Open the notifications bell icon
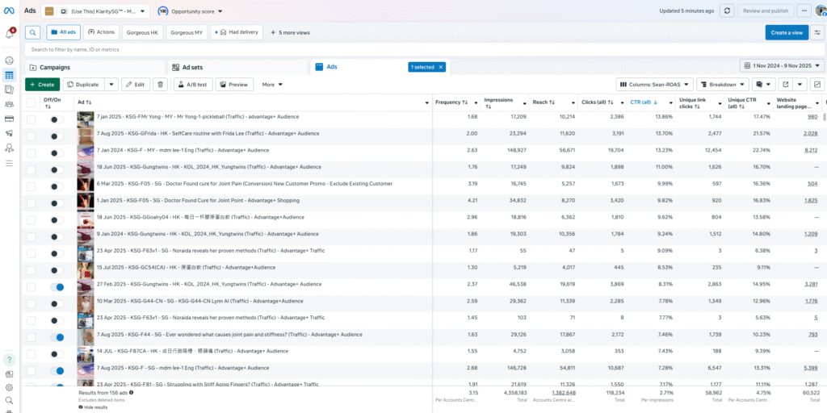Screen dimensions: 827x413 point(10,34)
